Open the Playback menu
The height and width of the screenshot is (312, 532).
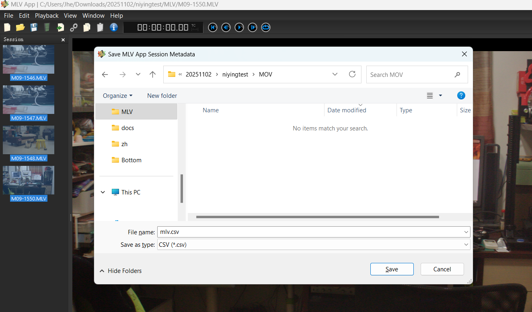click(47, 16)
